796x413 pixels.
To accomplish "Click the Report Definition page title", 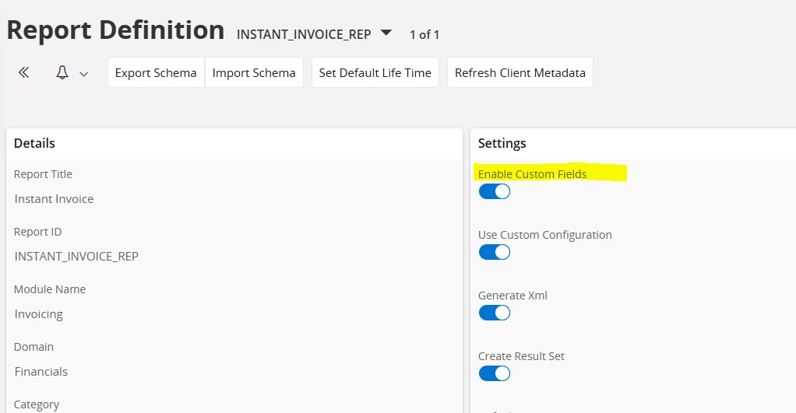I will point(115,30).
